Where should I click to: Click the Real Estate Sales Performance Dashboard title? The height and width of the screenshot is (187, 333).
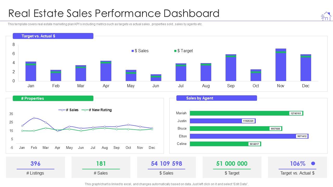pos(114,14)
